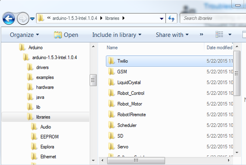
Task: Open Include in library menu
Action: pos(117,35)
